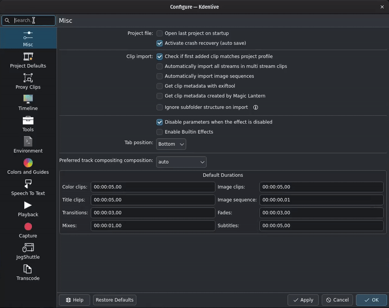Image resolution: width=389 pixels, height=308 pixels.
Task: Click the Apply button
Action: pyautogui.click(x=303, y=300)
